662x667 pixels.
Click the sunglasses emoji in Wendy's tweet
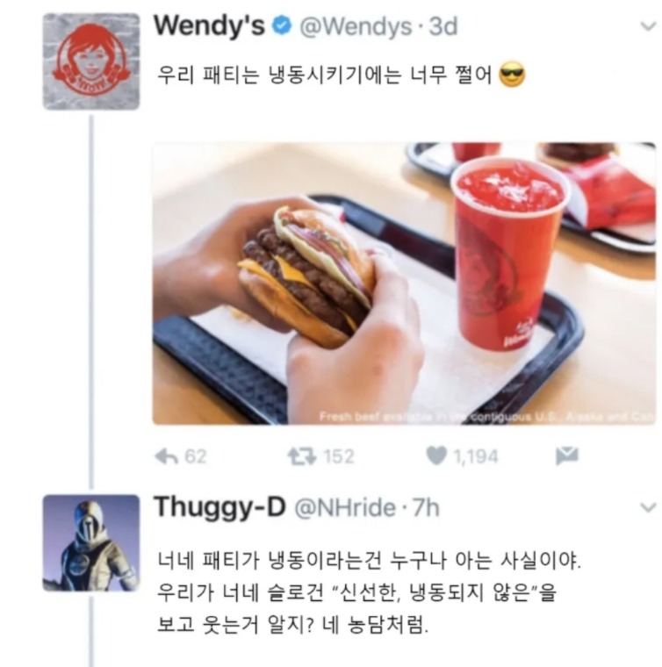(512, 75)
